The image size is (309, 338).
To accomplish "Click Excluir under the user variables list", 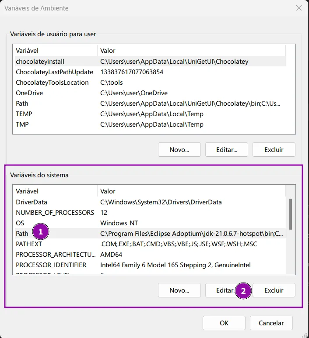I will [x=274, y=150].
